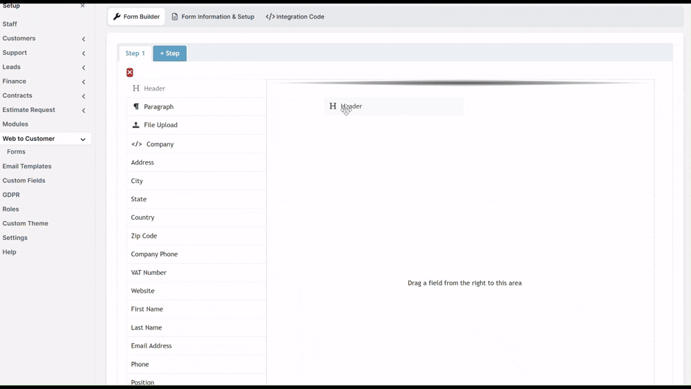Select the Step 1 tab
Image resolution: width=691 pixels, height=389 pixels.
coord(135,53)
